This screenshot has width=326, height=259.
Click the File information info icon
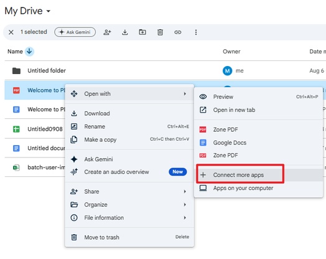74,218
